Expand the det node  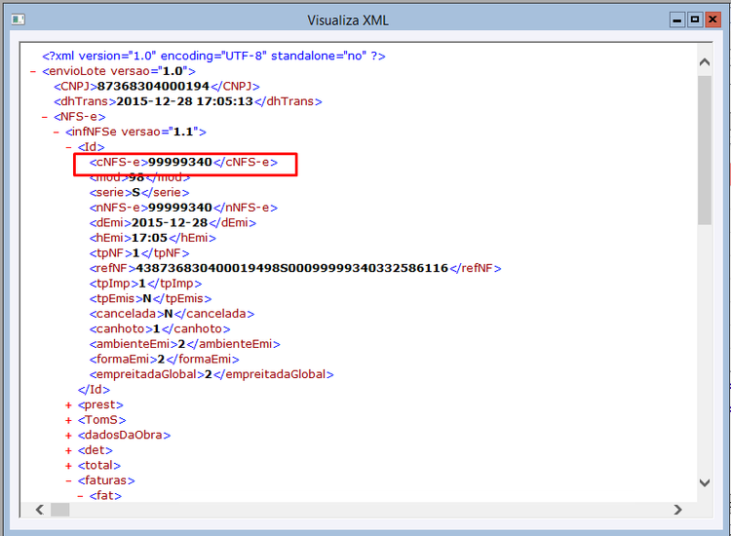click(68, 450)
